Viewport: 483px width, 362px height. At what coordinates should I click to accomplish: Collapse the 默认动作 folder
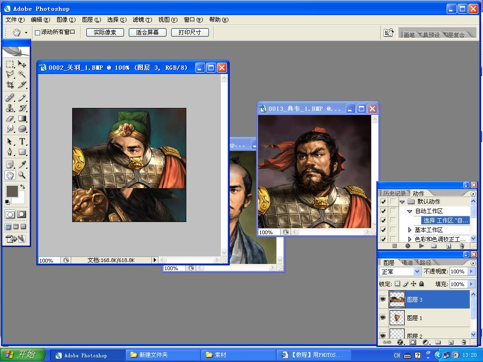coord(402,202)
